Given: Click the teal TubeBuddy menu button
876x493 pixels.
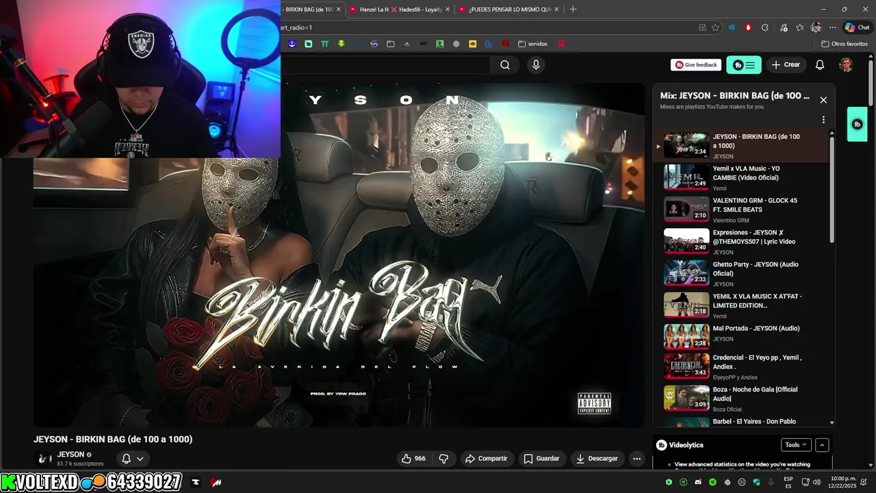Looking at the screenshot, I should coord(744,65).
